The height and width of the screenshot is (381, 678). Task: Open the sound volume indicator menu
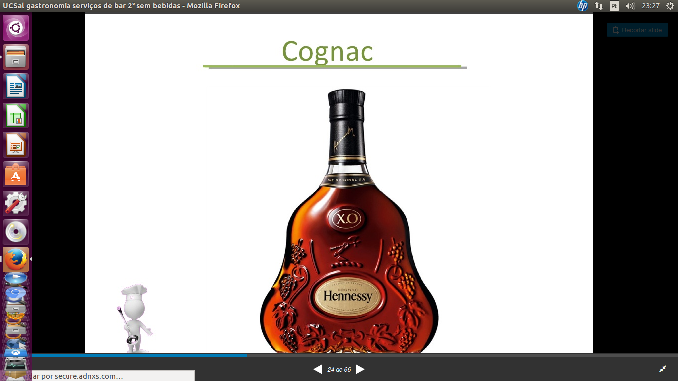point(630,6)
